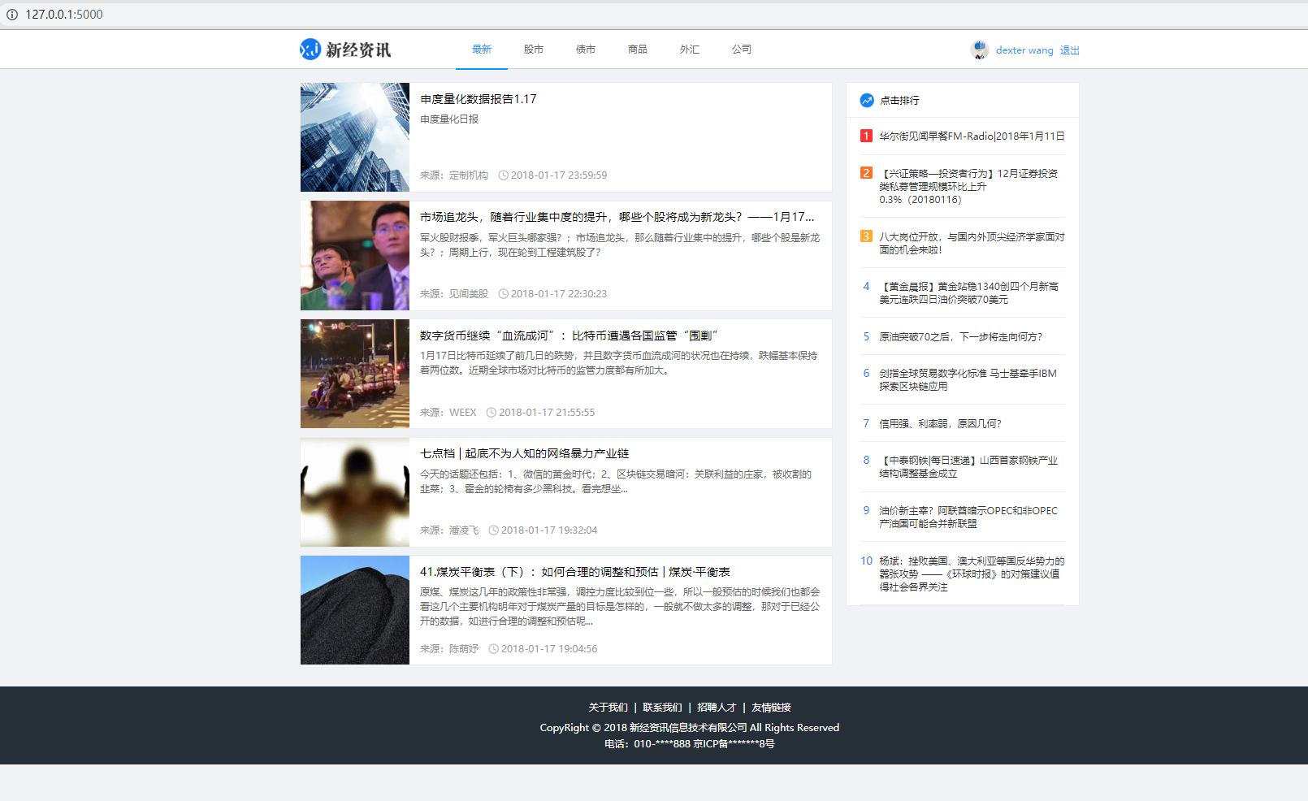Open the 公司 news section
1308x801 pixels.
(741, 49)
